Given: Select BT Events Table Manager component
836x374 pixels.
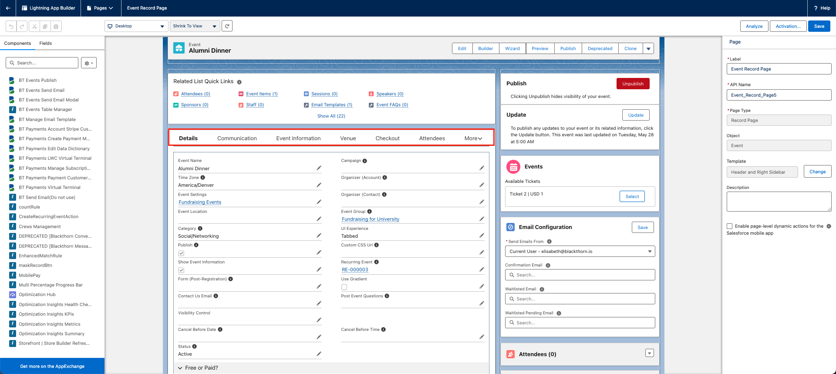Looking at the screenshot, I should pyautogui.click(x=45, y=110).
